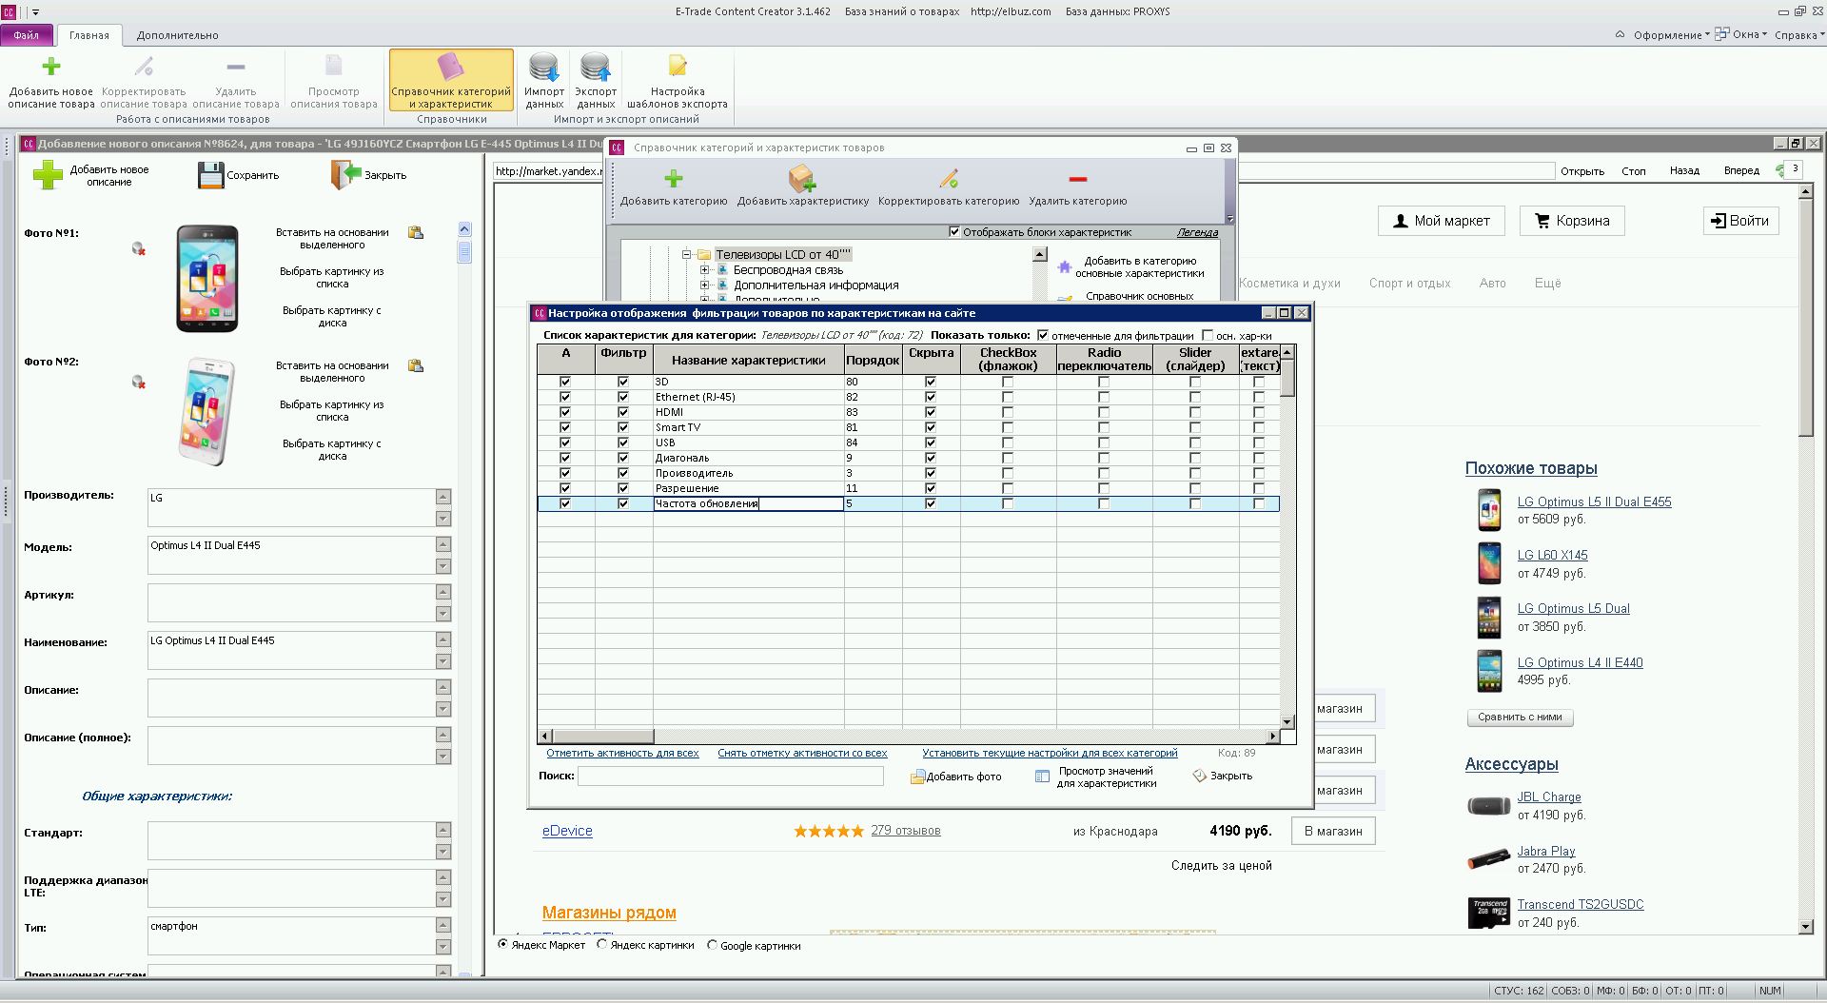Open 'LG Optimus L5 II Dual E455' link
Viewport: 1827px width, 1003px height.
1594,501
